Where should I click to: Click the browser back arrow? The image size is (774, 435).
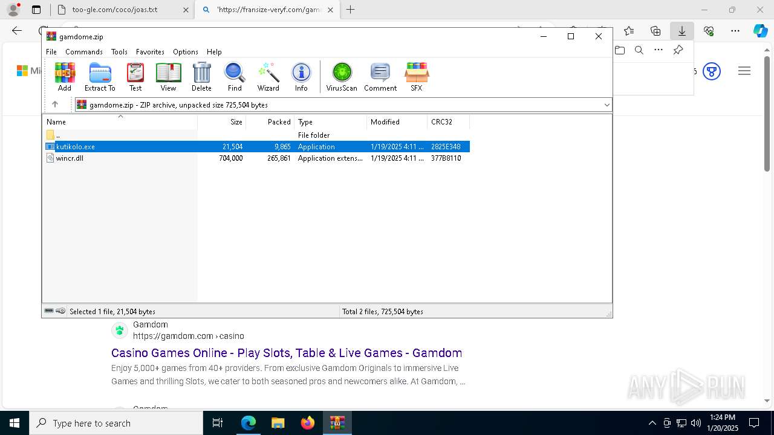coord(17,31)
